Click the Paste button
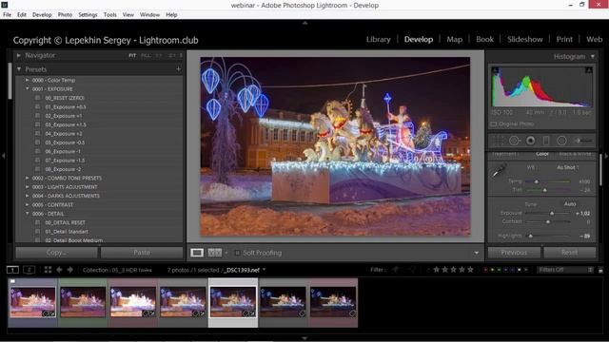 tap(142, 253)
